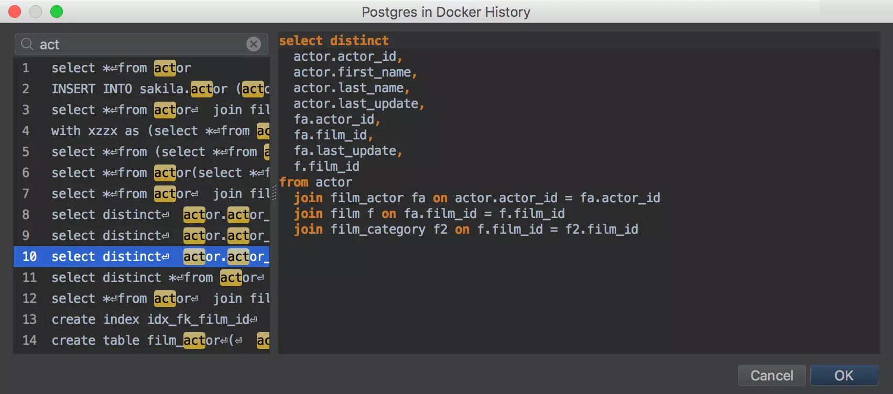Click the highlighted row 10 entry
The height and width of the screenshot is (394, 893).
(141, 257)
